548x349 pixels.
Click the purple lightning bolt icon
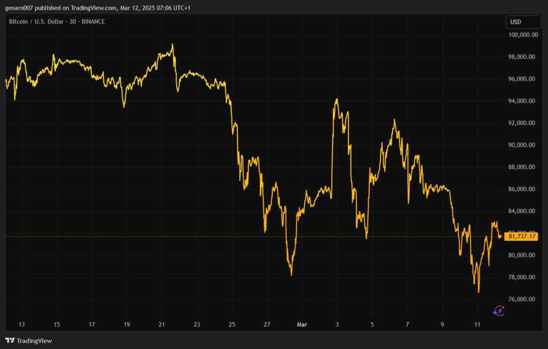tap(498, 310)
